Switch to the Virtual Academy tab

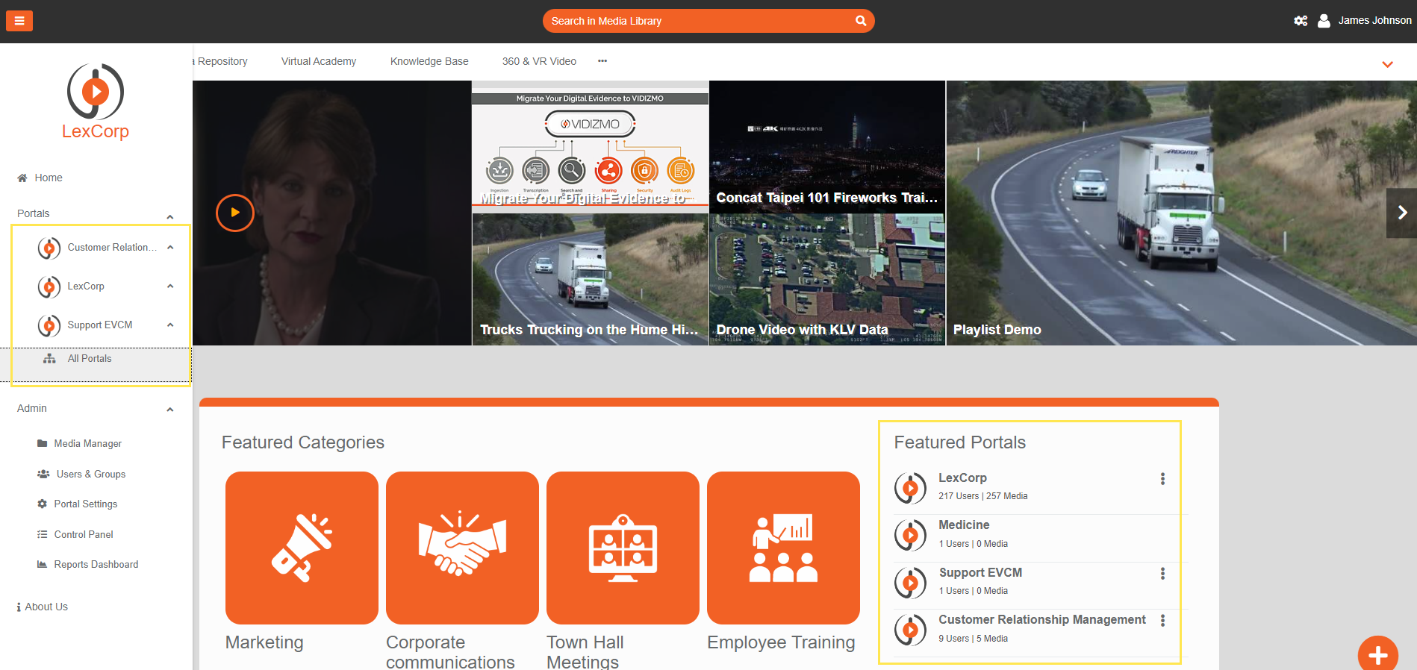coord(319,61)
